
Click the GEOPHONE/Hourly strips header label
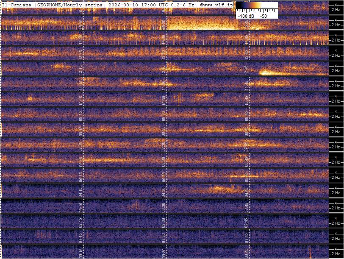(69, 5)
